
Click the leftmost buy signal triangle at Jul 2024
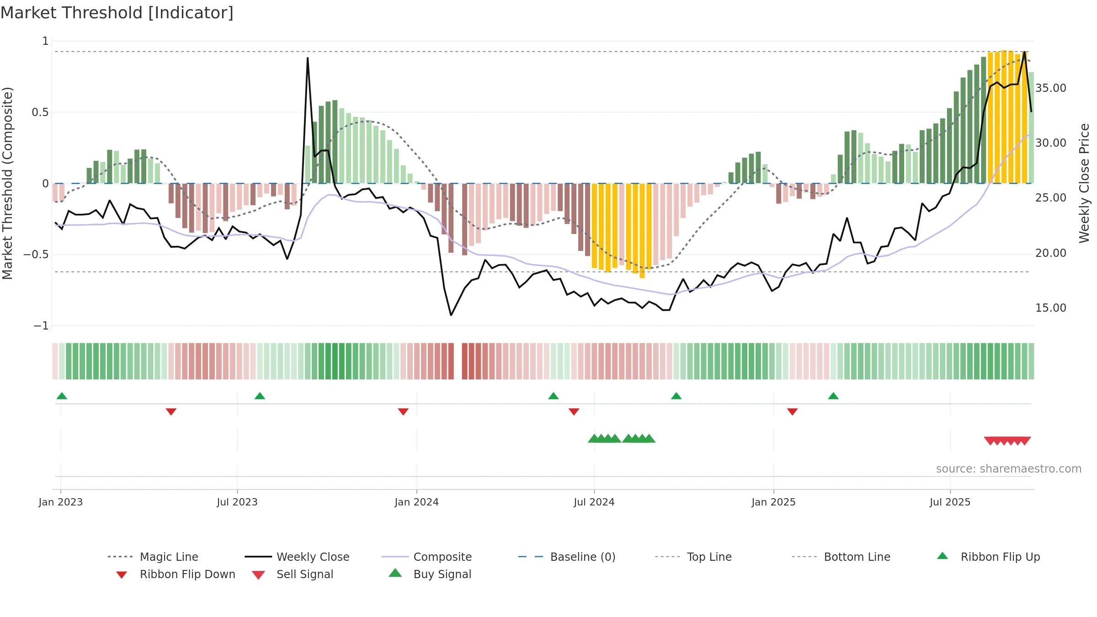pyautogui.click(x=594, y=438)
